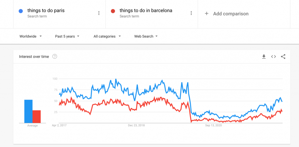Click the blue average bar
The height and width of the screenshot is (147, 299).
point(28,111)
